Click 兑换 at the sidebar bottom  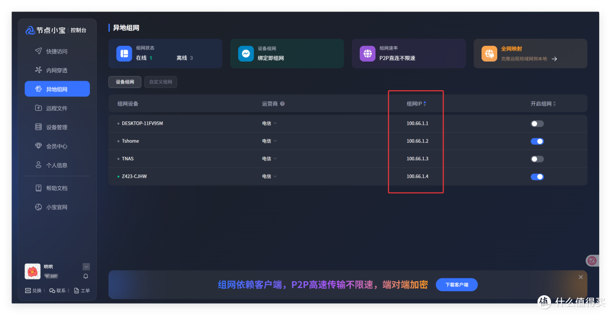(33, 291)
